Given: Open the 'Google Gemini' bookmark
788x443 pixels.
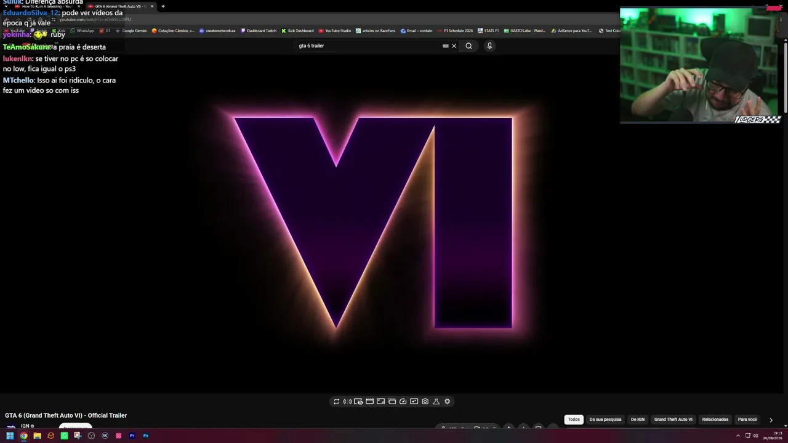Looking at the screenshot, I should tap(131, 31).
